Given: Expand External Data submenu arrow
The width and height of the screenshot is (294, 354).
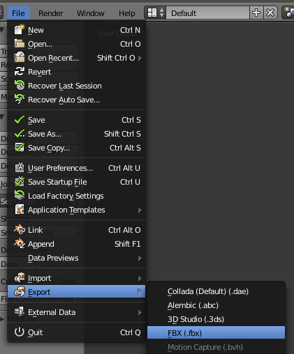Looking at the screenshot, I should click(140, 312).
